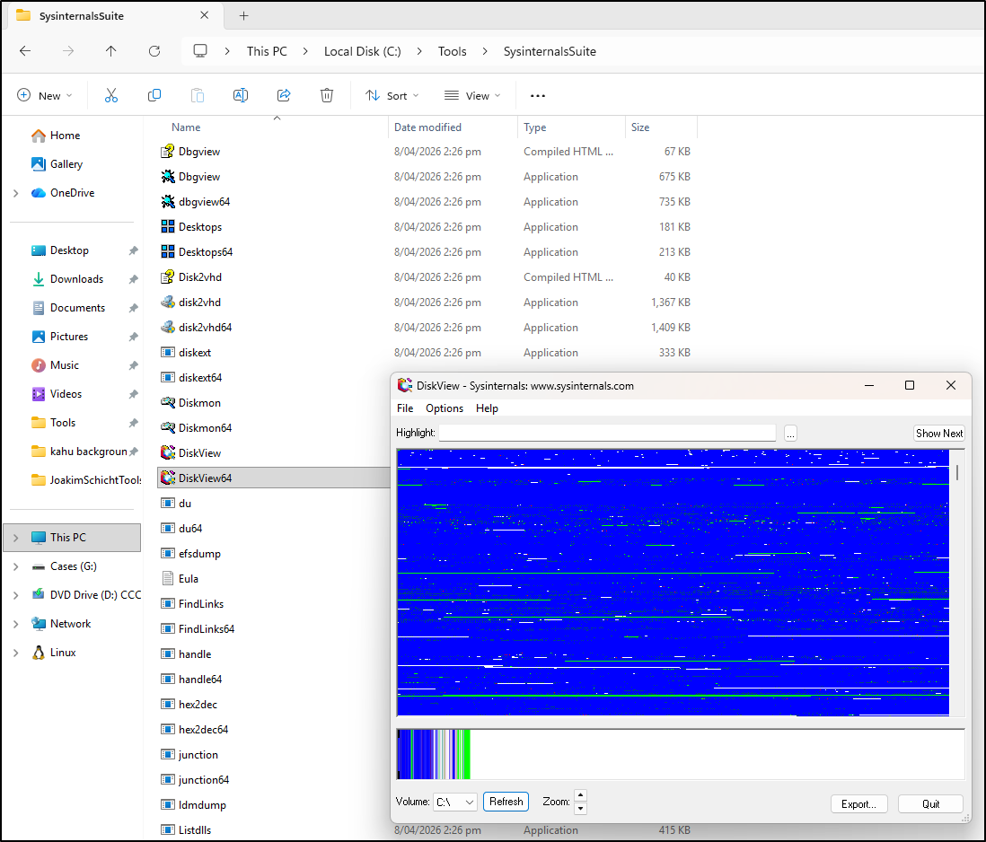Click Local Disk (C:) breadcrumb

pos(362,51)
